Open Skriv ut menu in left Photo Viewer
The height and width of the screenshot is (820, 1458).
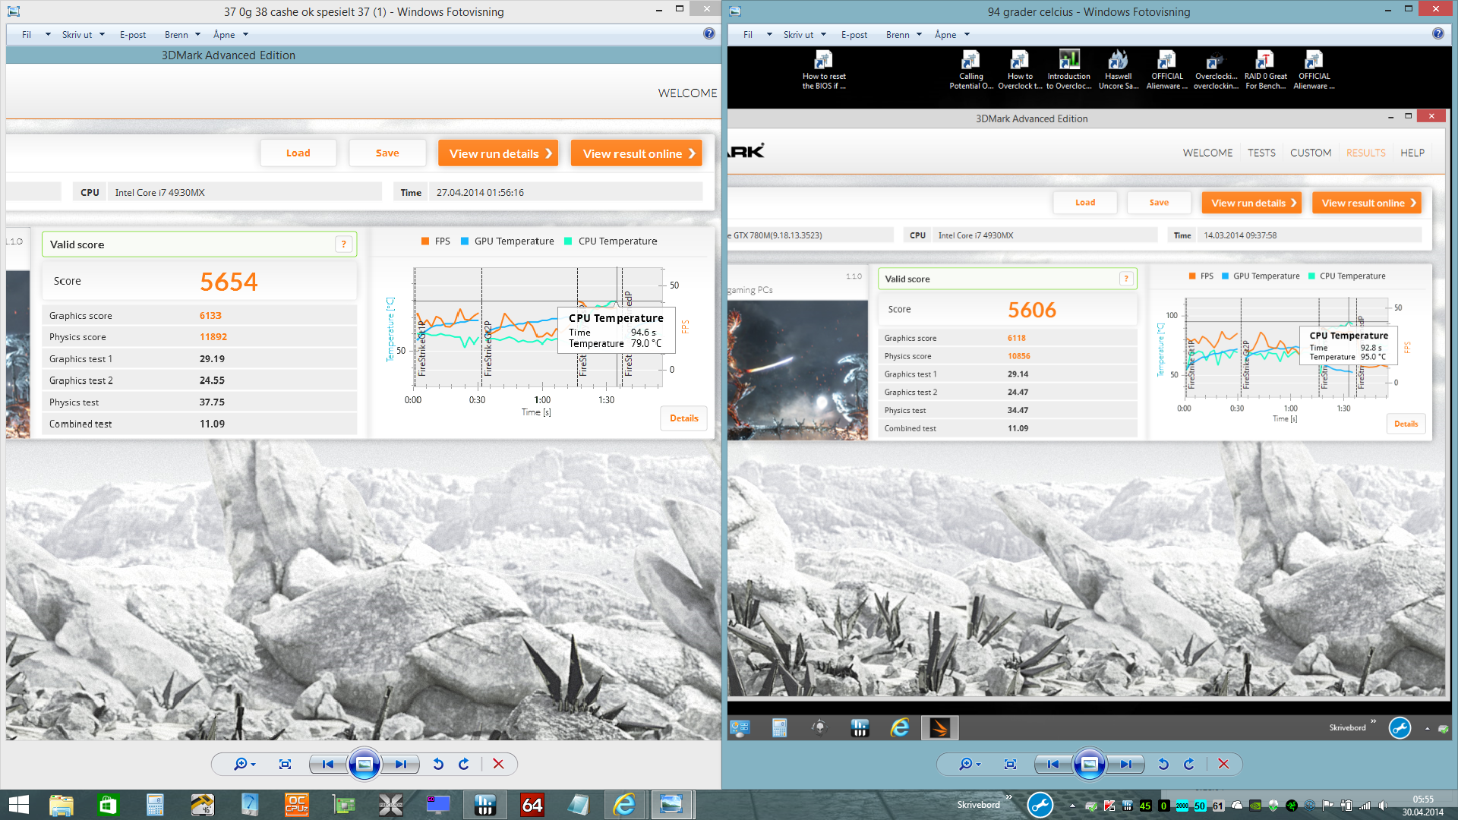pyautogui.click(x=77, y=35)
